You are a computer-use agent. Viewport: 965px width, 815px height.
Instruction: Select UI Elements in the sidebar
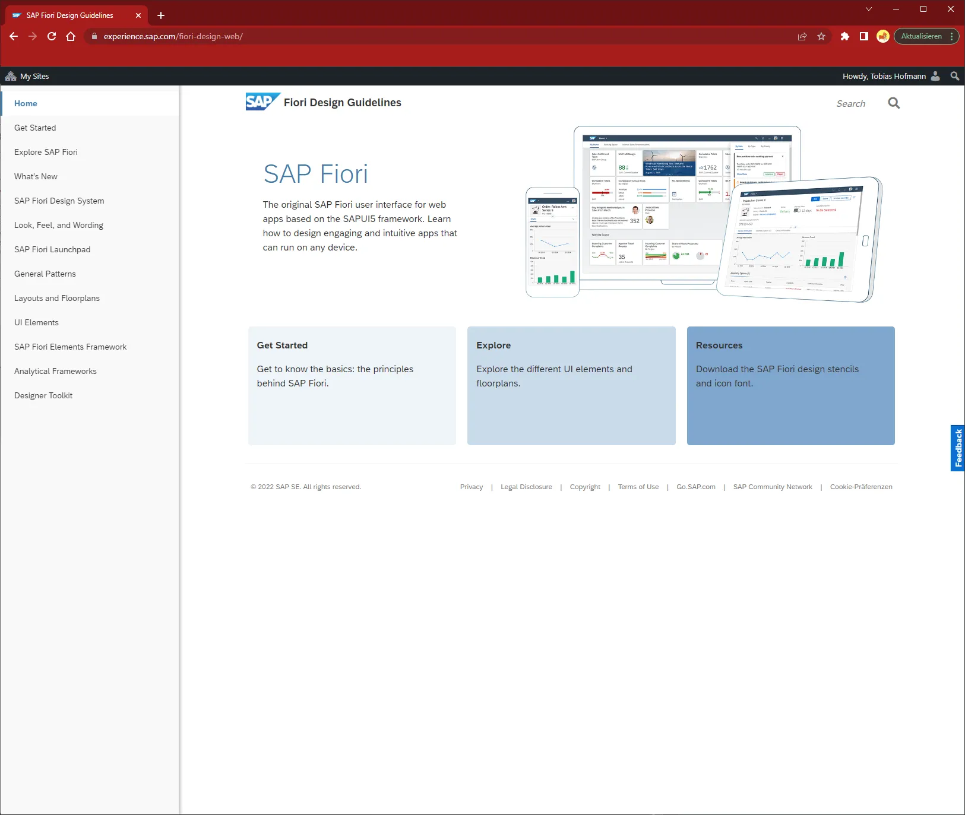tap(36, 322)
